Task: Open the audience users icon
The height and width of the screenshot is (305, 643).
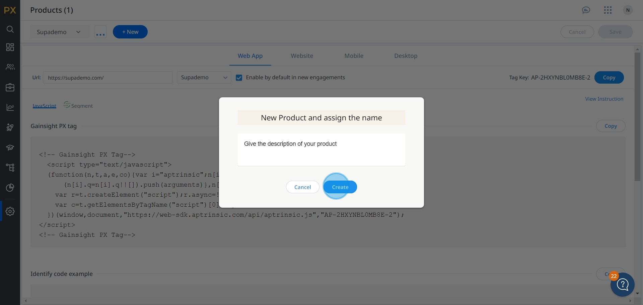Action: pos(10,67)
